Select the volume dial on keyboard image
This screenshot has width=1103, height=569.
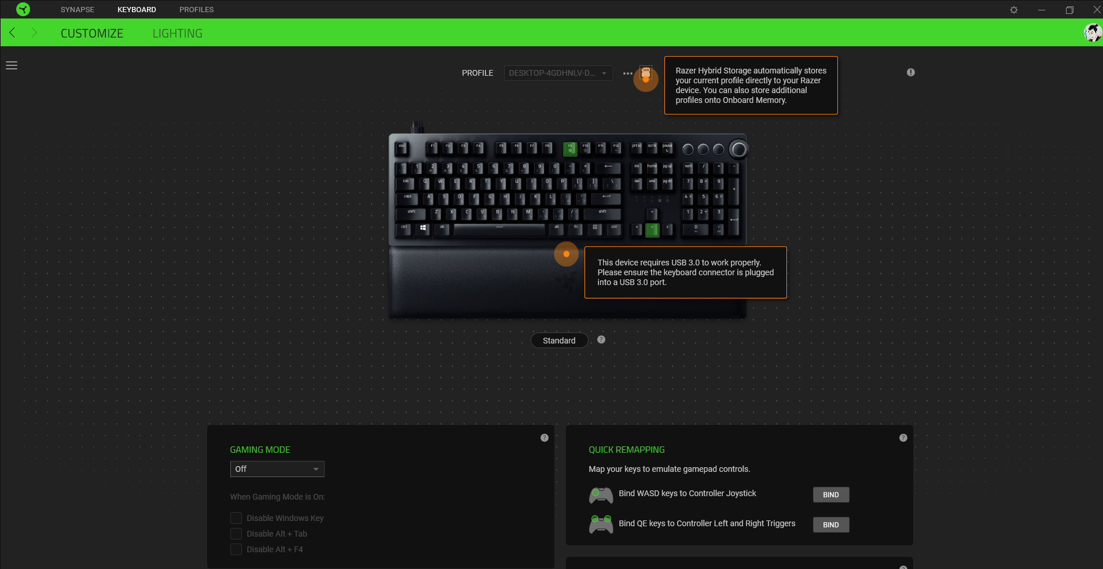pos(738,149)
